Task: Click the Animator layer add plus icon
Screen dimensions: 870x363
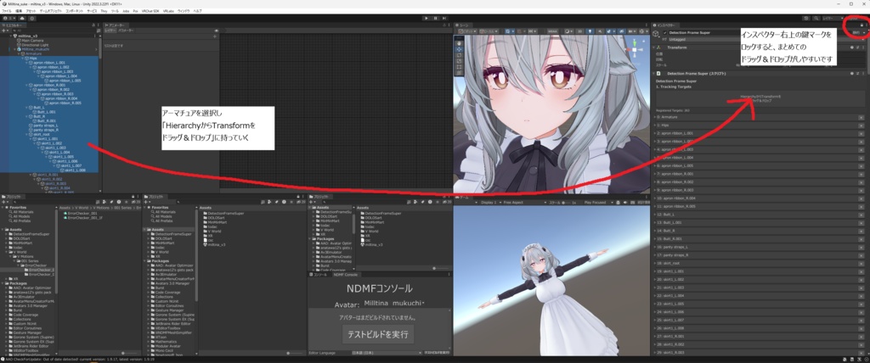Action: point(215,36)
